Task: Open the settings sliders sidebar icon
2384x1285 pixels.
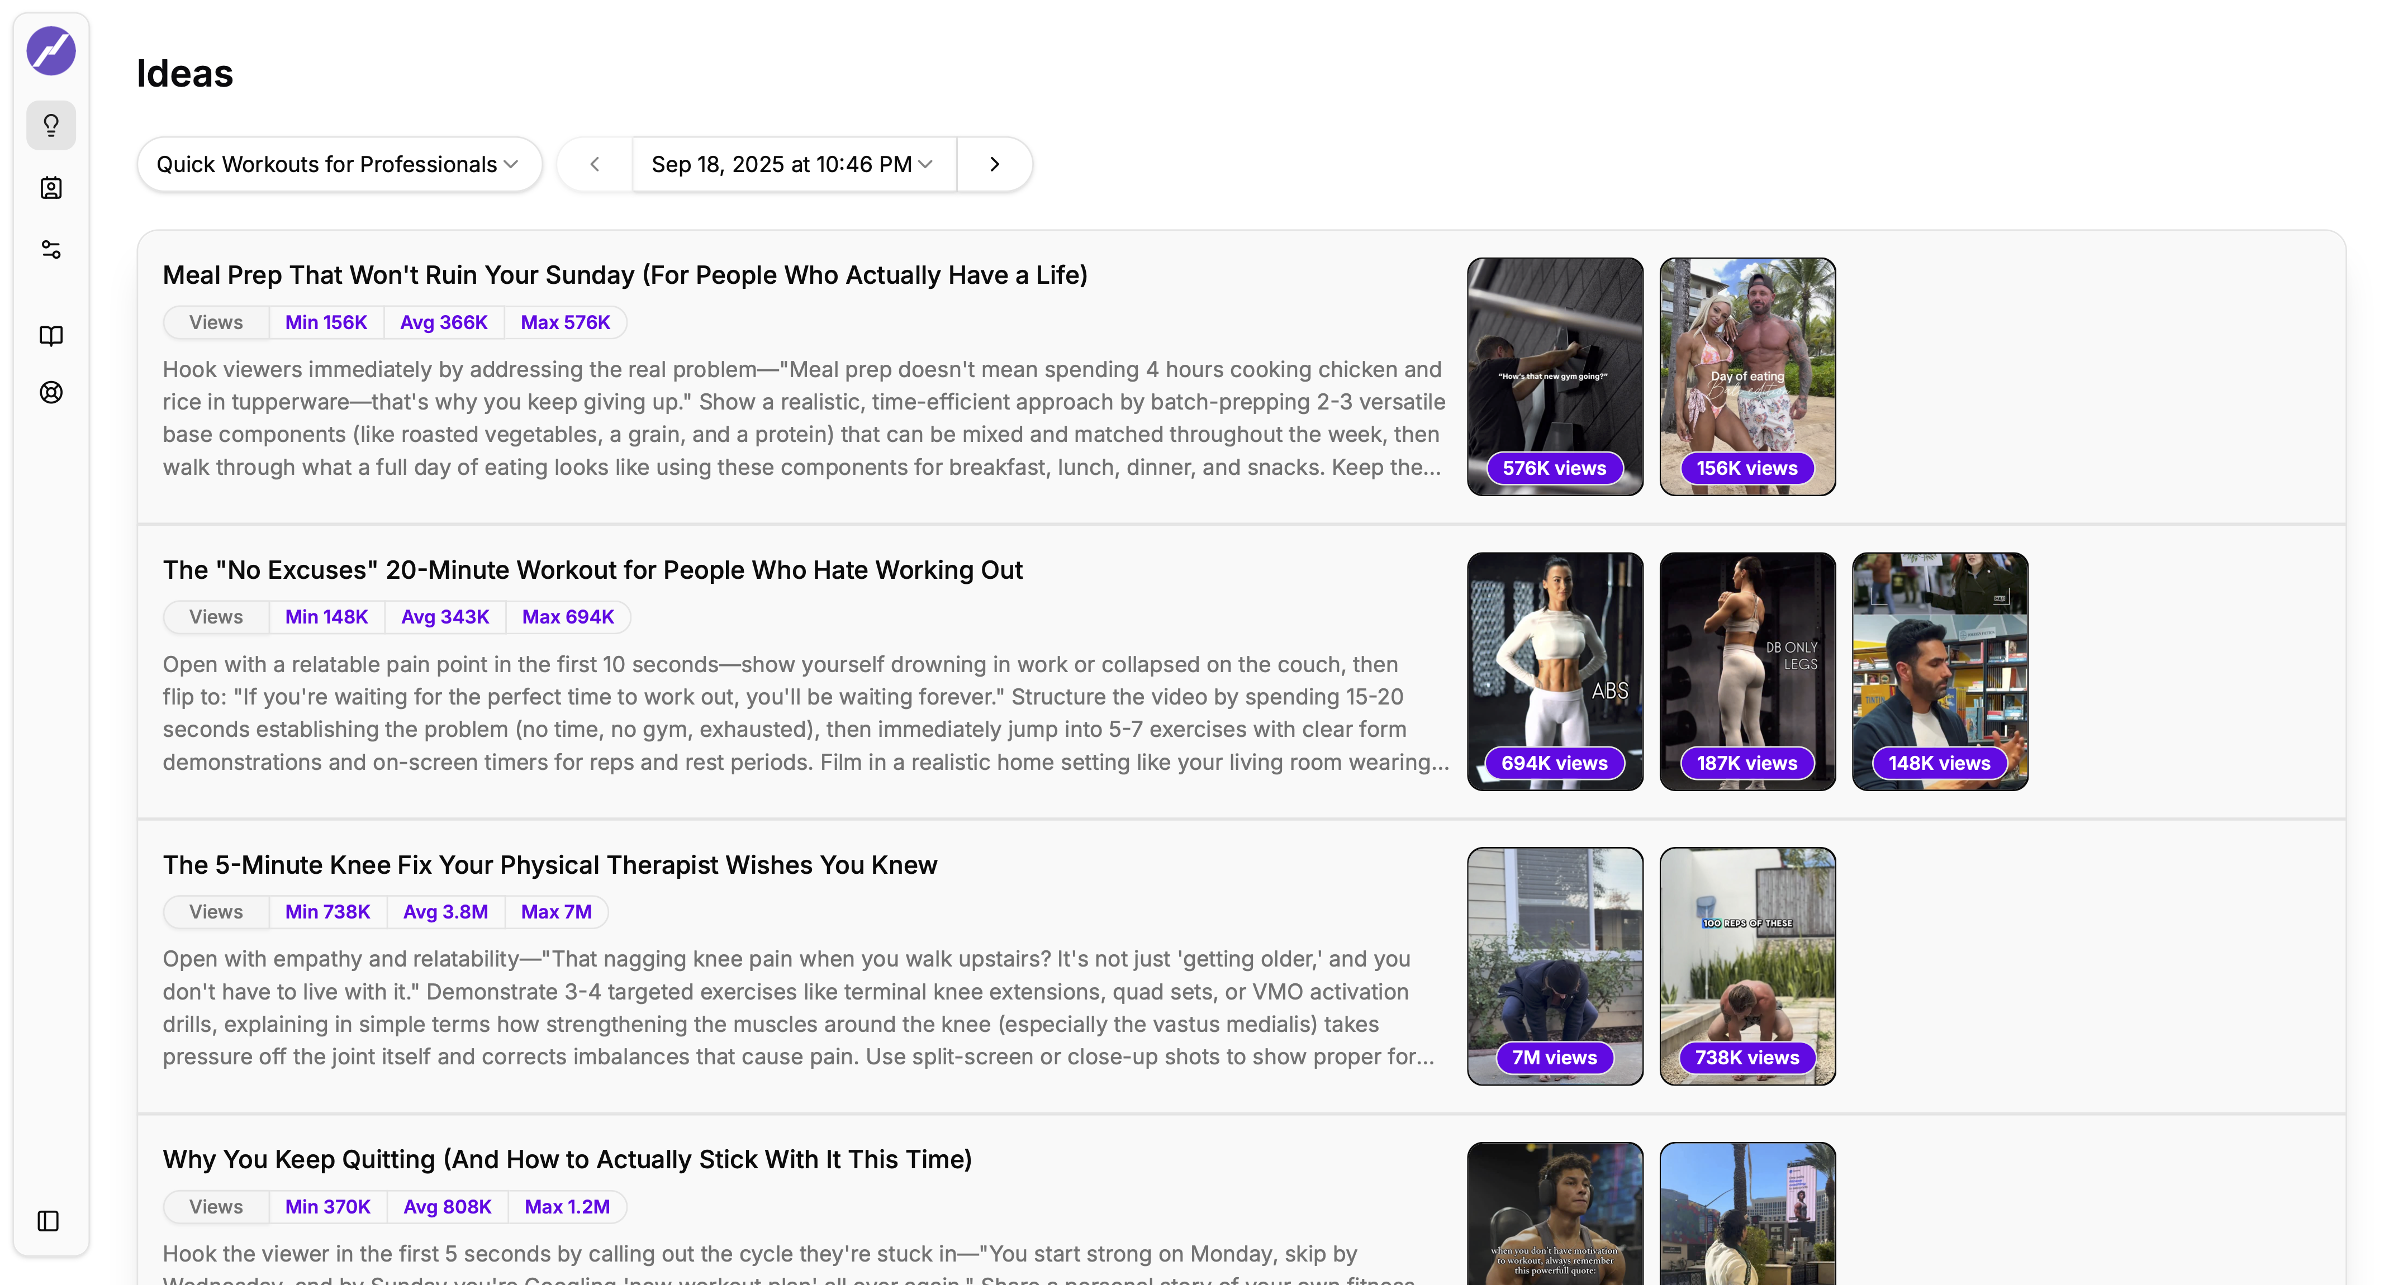Action: pos(51,250)
